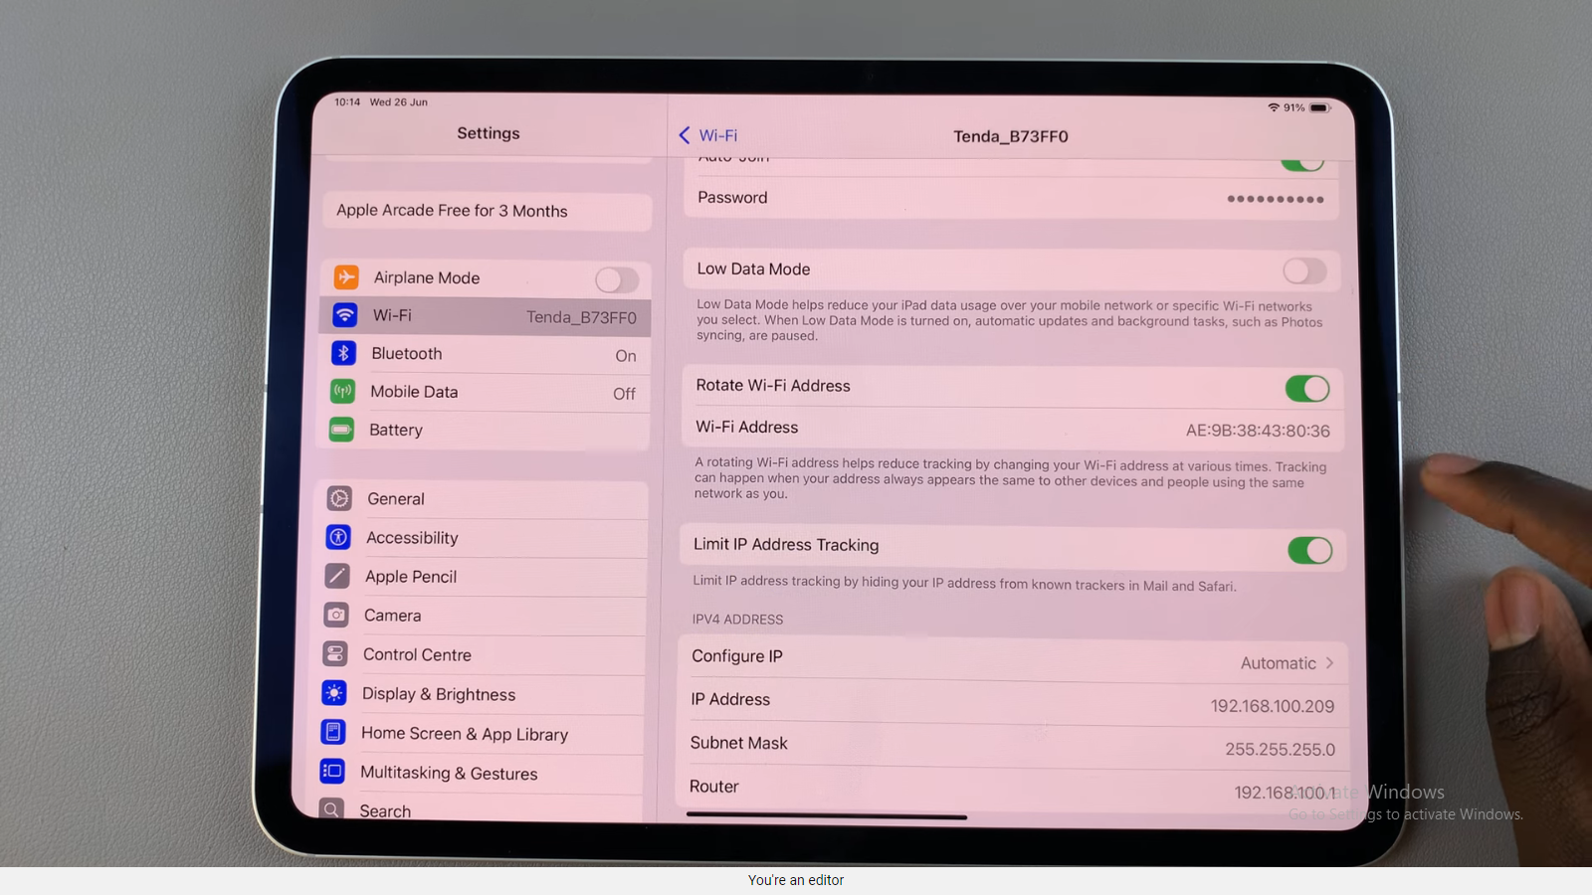Tap the Mobile Data Off status text

point(624,394)
